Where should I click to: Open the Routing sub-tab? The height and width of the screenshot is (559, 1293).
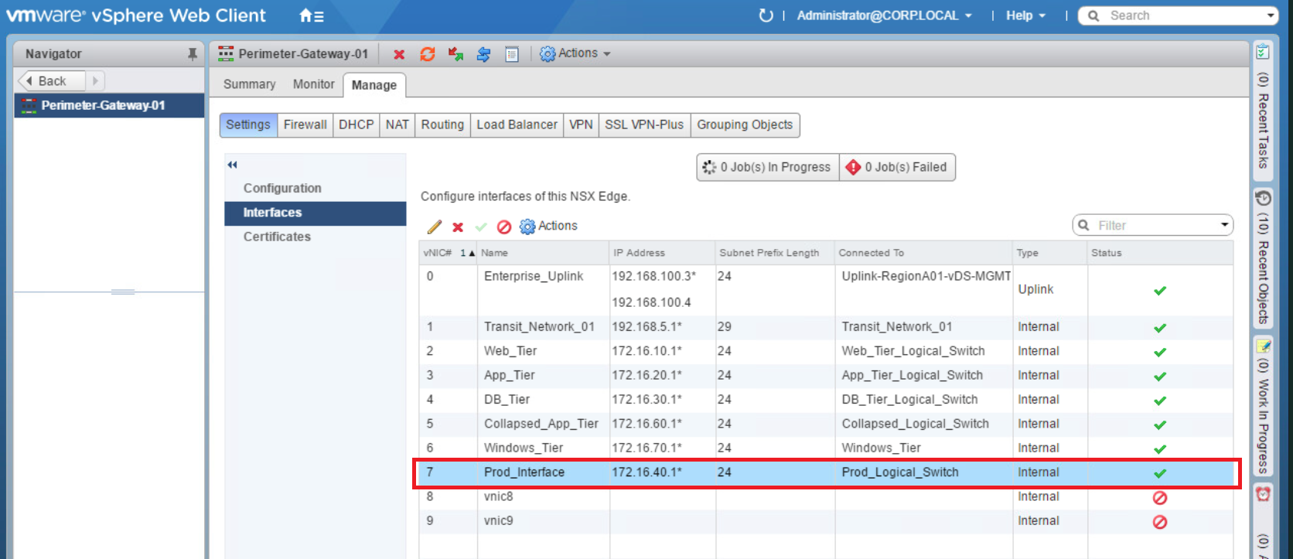[442, 124]
